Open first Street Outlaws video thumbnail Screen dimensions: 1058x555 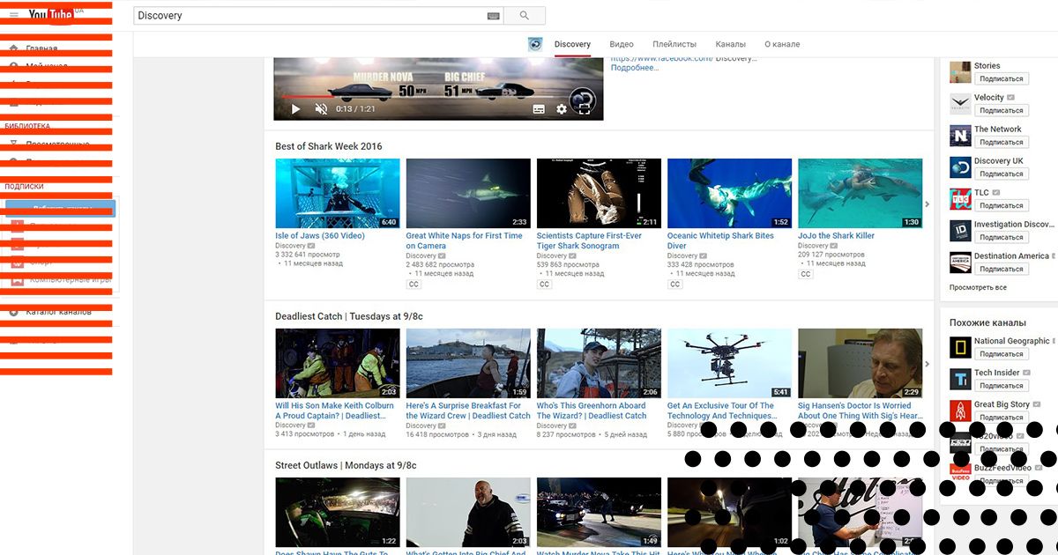(338, 513)
